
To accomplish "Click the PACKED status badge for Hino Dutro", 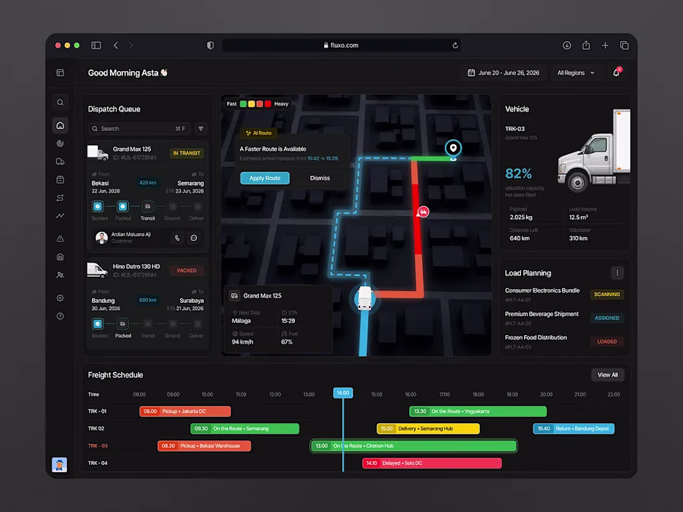I will click(x=186, y=271).
